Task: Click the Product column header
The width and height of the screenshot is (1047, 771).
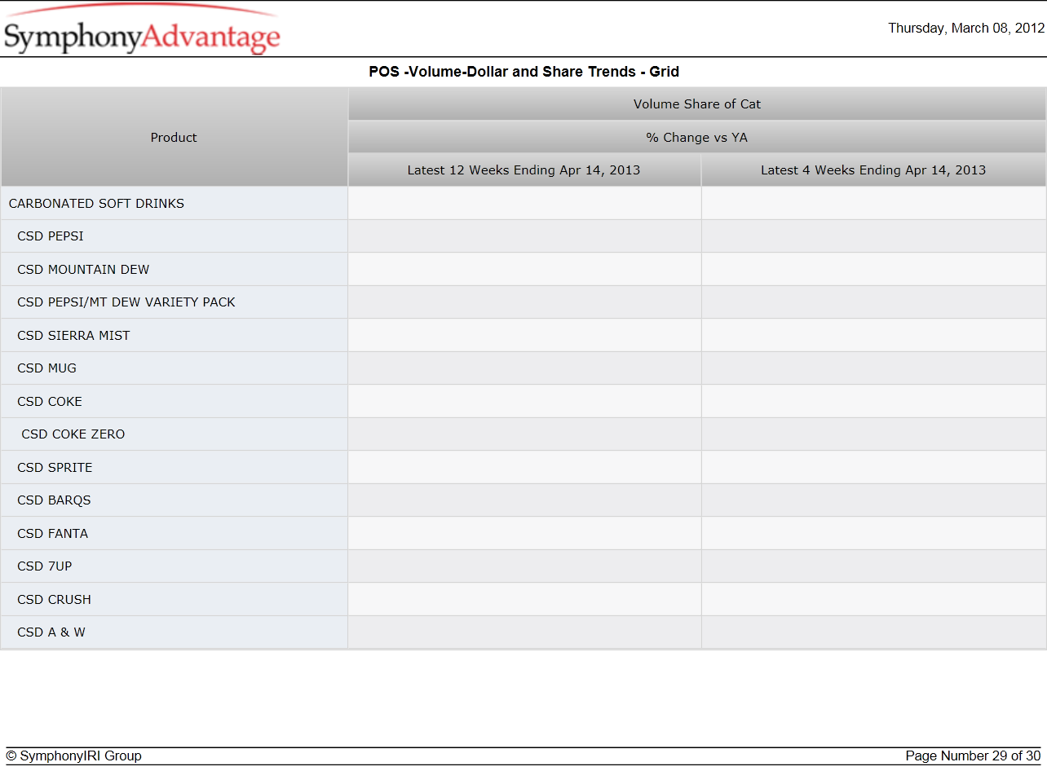Action: point(174,137)
